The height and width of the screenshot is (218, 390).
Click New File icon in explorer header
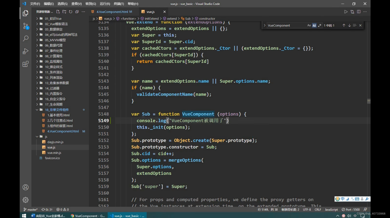[58, 12]
